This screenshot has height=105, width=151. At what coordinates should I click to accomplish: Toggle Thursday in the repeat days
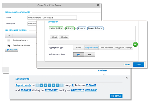coord(54,85)
